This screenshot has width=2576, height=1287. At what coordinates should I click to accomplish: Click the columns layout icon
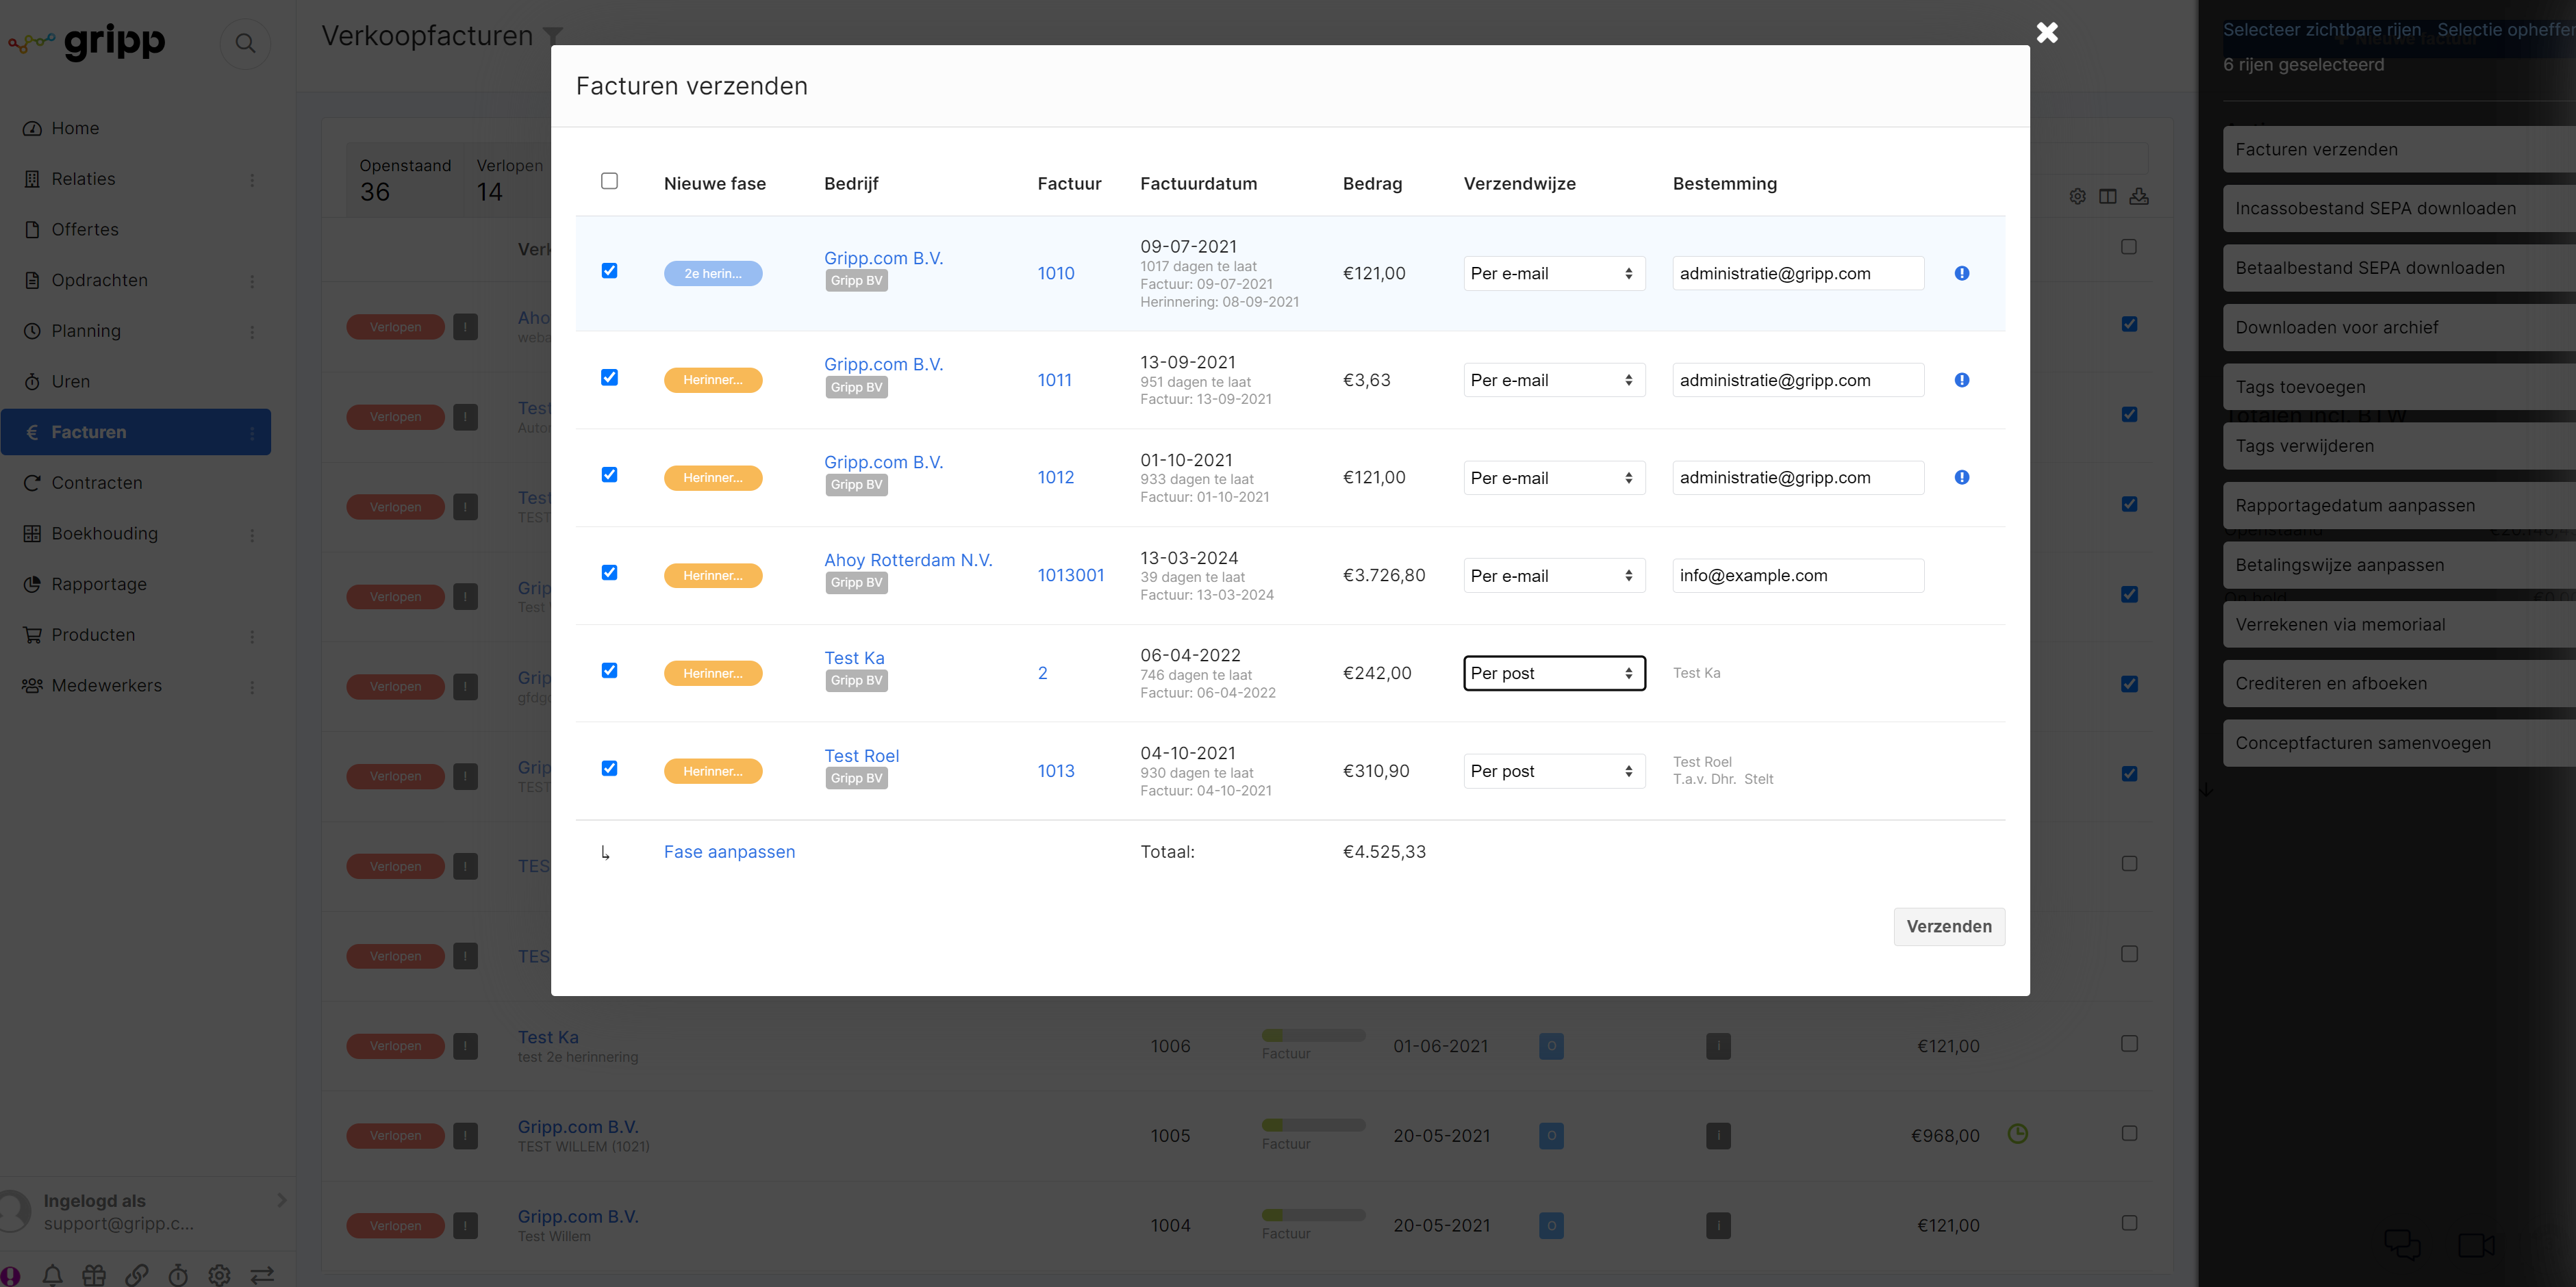2107,196
